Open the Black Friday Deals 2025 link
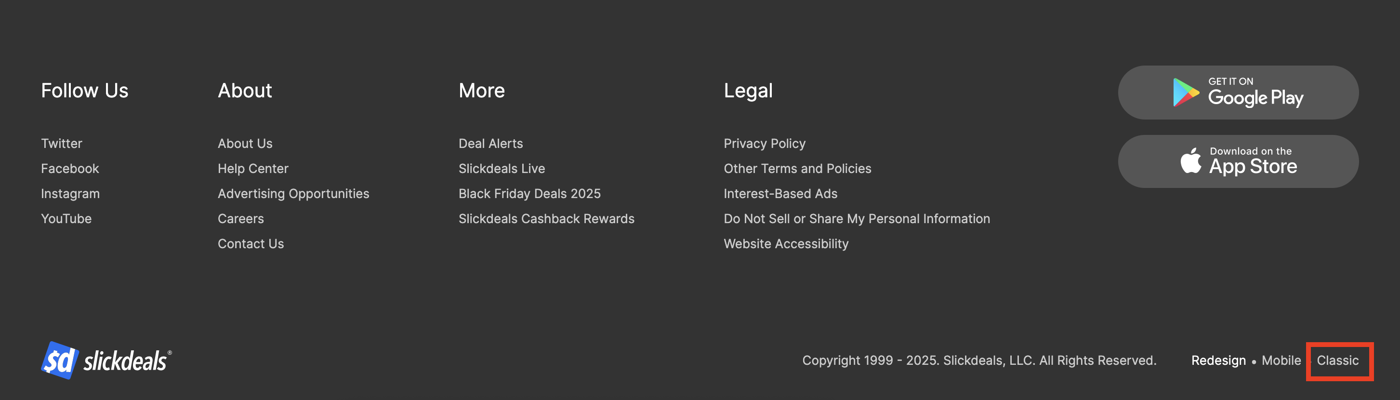This screenshot has height=400, width=1400. pos(529,193)
